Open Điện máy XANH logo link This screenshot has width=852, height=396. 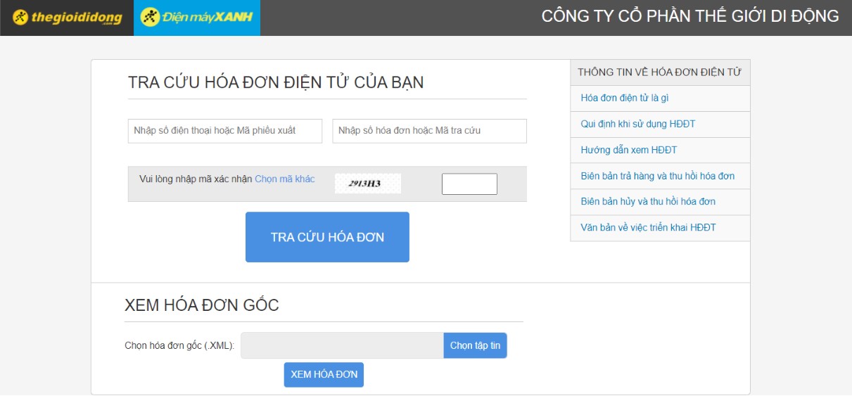(197, 18)
